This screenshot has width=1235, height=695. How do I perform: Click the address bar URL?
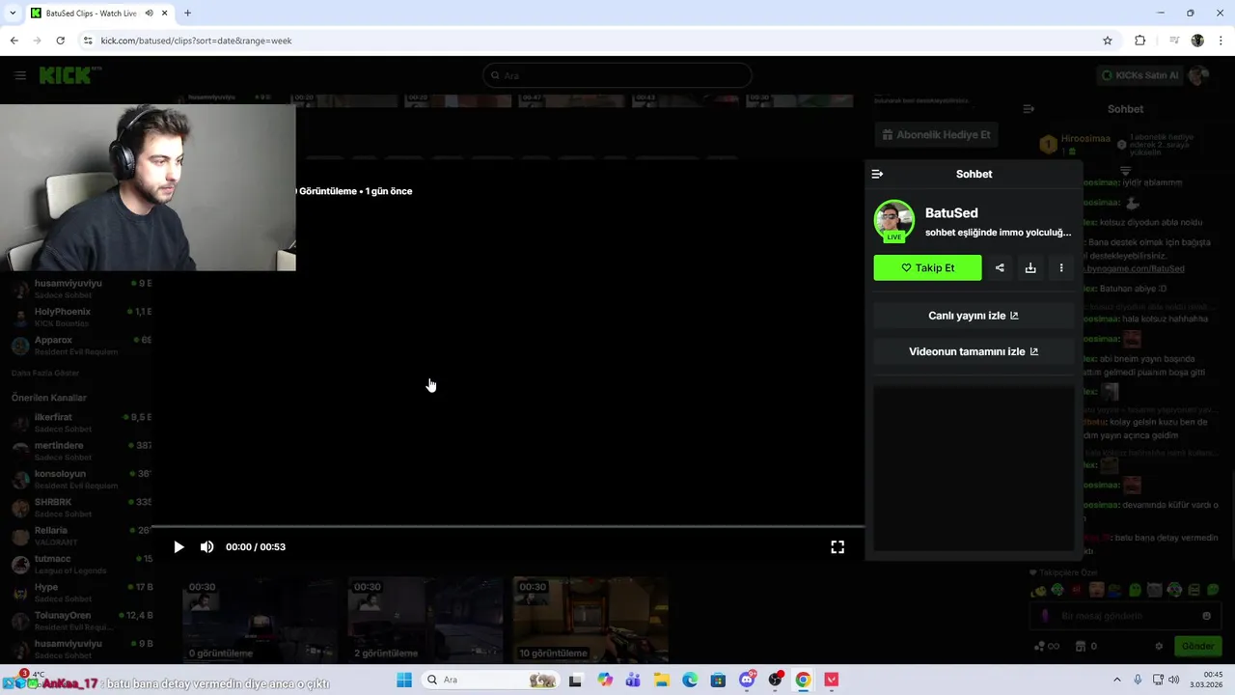(196, 41)
